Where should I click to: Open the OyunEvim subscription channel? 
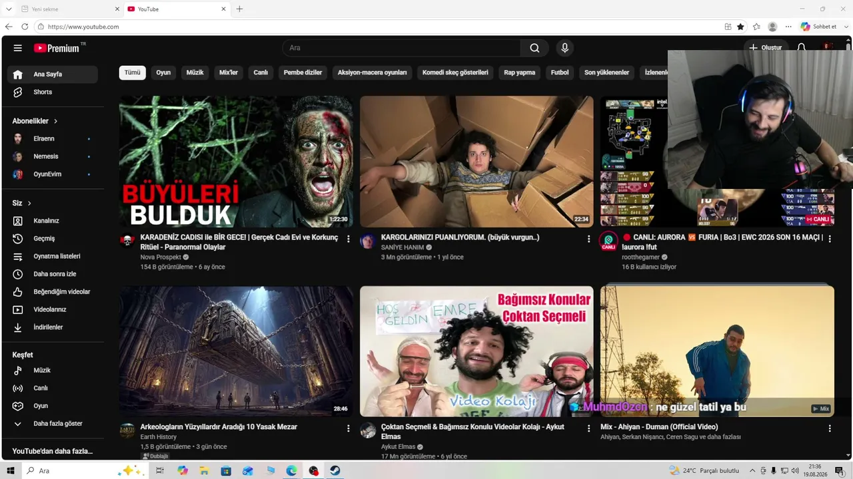point(53,174)
